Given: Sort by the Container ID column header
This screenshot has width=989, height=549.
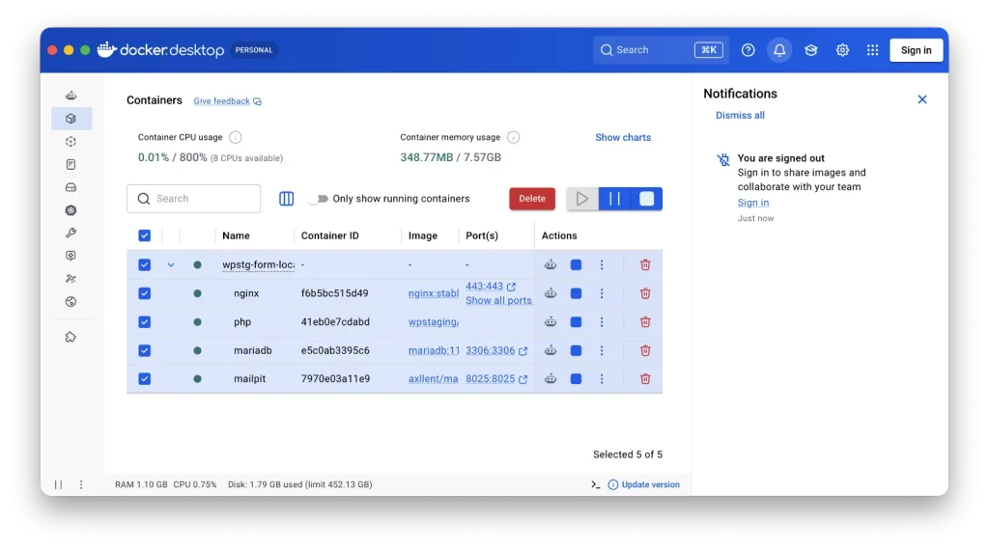Looking at the screenshot, I should point(330,235).
